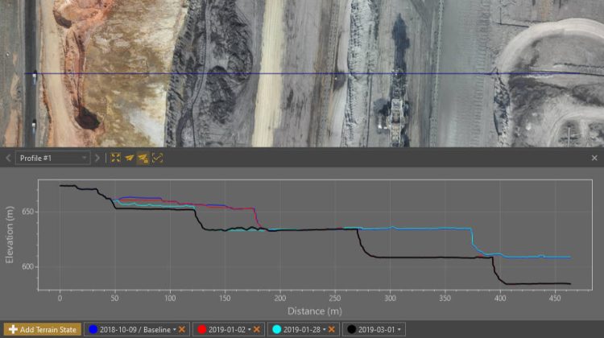The height and width of the screenshot is (338, 604).
Task: Go to the previous profile with left arrow
Action: pos(8,158)
